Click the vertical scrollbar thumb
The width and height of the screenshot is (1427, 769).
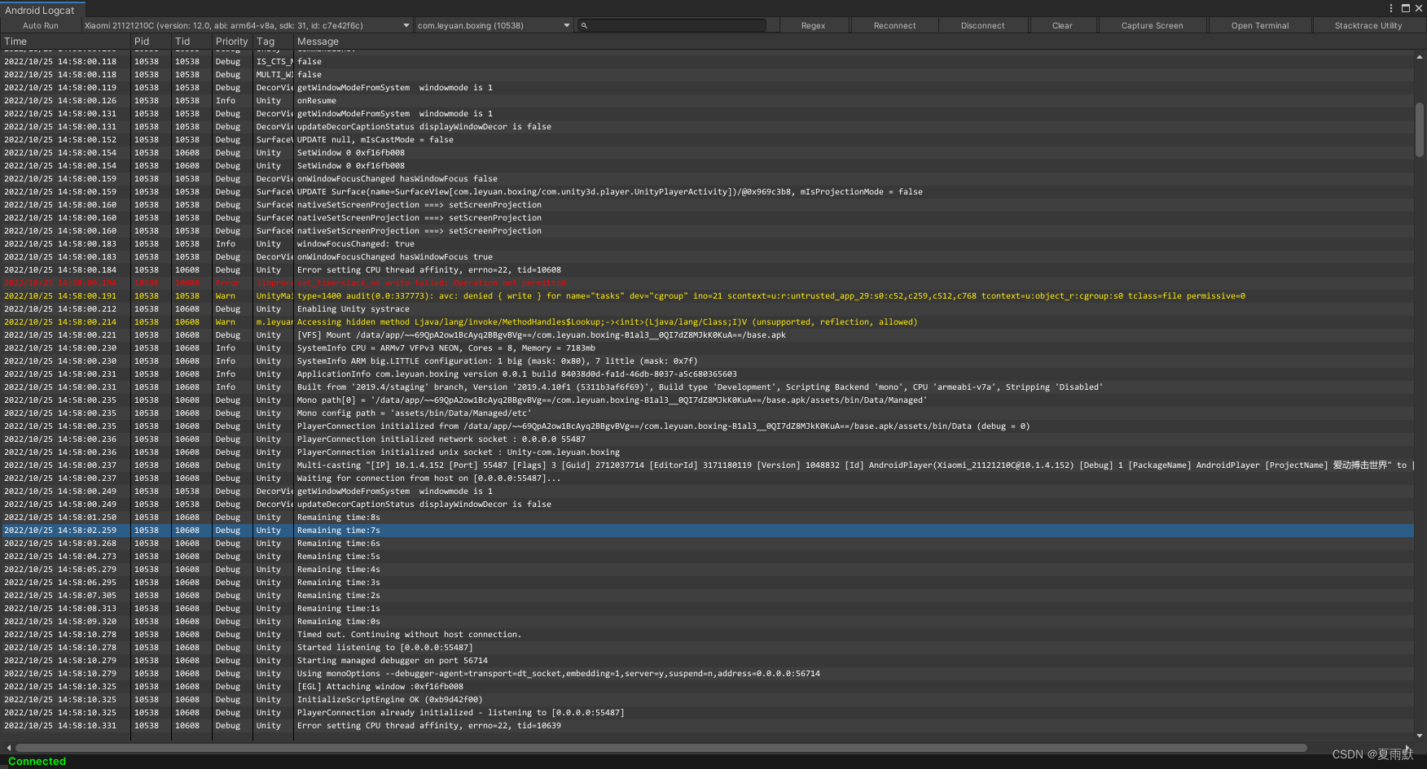[x=1420, y=129]
